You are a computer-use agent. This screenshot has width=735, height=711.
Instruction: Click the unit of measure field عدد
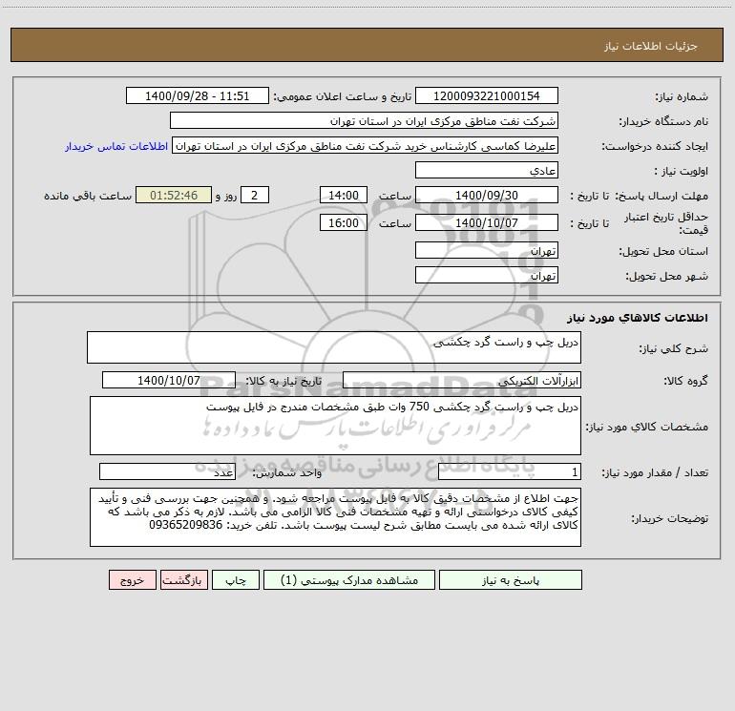tap(167, 472)
